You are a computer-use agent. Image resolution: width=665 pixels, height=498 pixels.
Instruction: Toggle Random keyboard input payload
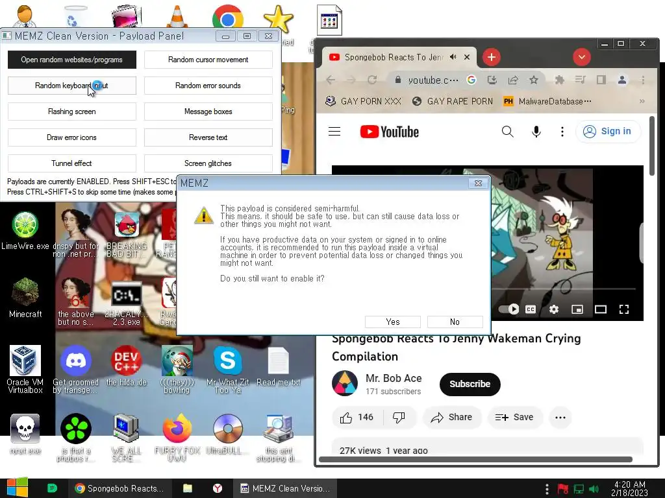tap(71, 86)
